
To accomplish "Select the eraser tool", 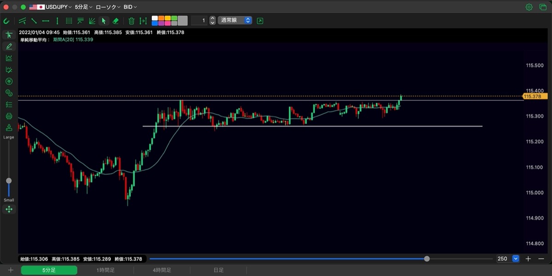I will pos(115,21).
